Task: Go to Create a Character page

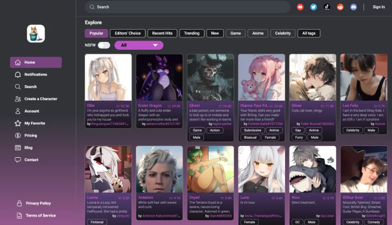Action: tap(40, 99)
